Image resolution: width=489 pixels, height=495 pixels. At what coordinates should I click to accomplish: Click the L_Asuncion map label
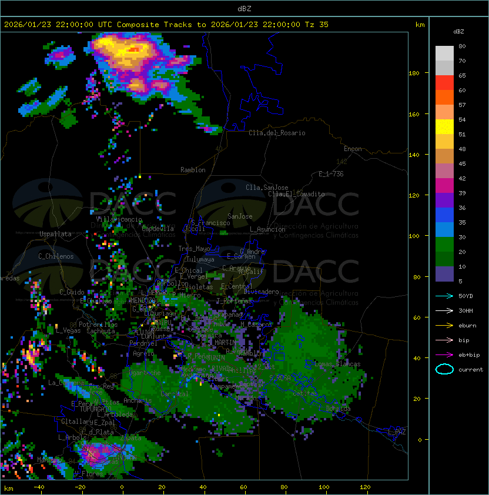(267, 229)
